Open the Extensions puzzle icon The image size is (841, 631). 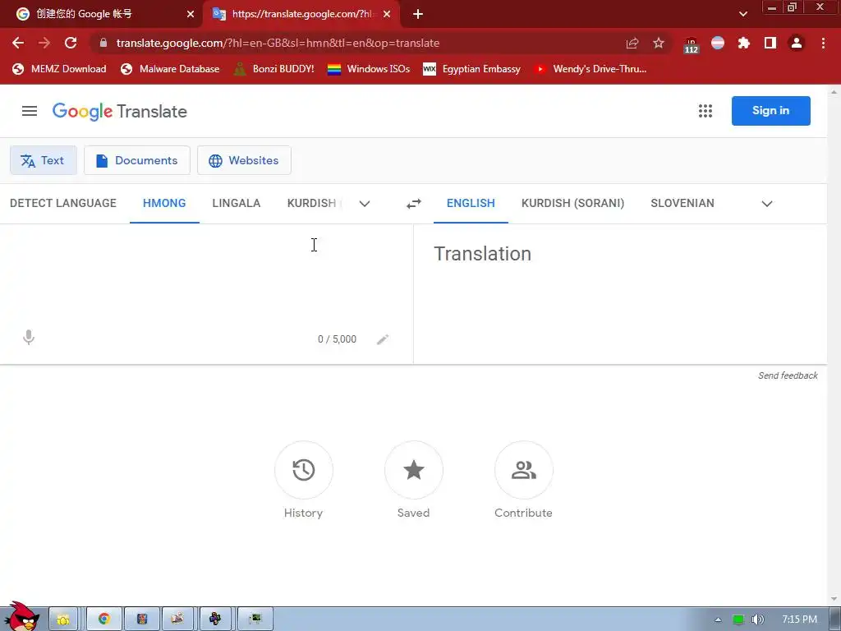coord(743,43)
